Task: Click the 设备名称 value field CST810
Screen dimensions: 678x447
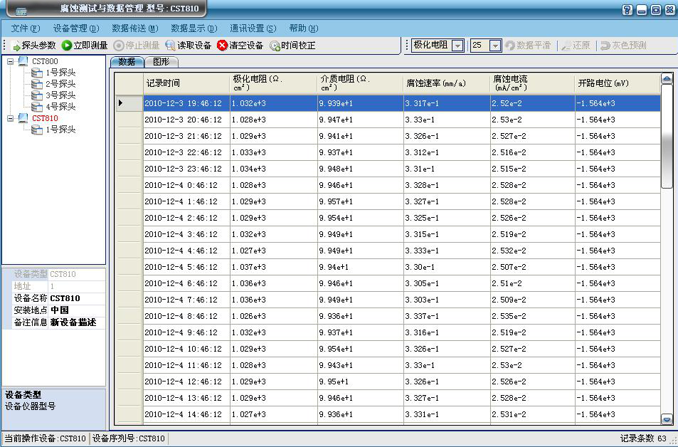Action: (x=77, y=298)
